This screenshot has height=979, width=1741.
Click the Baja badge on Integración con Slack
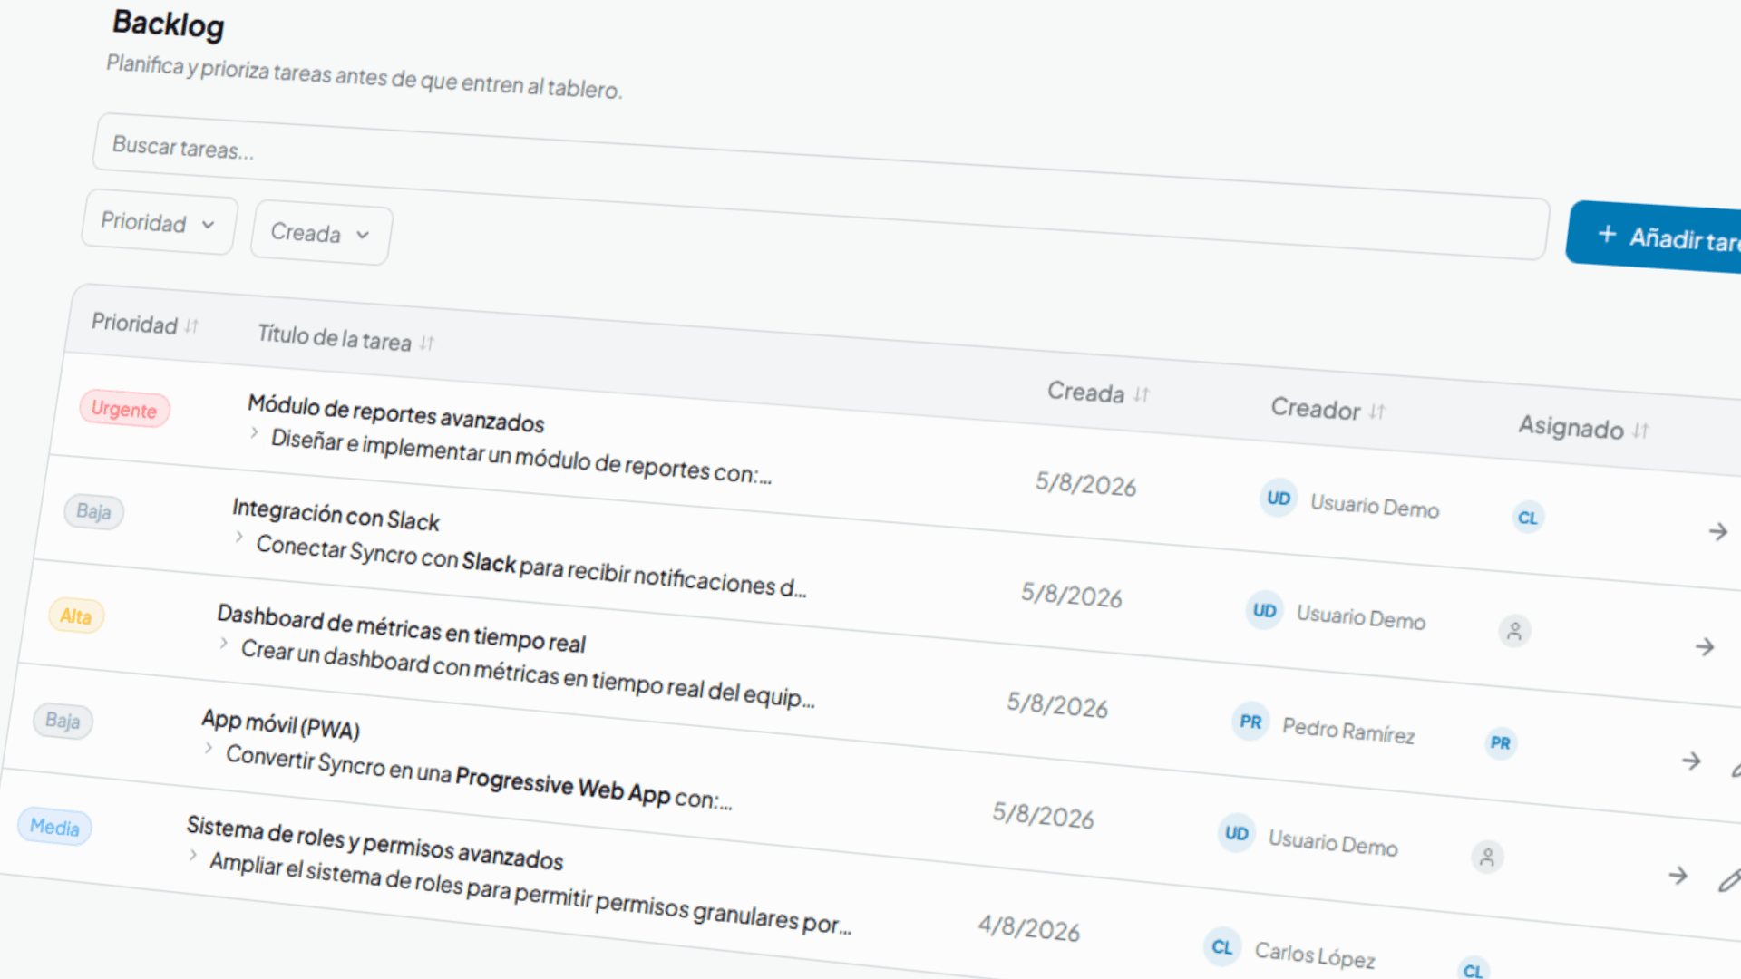click(x=93, y=511)
